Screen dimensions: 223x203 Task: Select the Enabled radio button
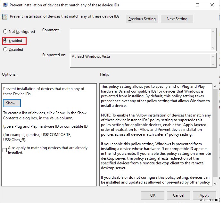click(5, 41)
